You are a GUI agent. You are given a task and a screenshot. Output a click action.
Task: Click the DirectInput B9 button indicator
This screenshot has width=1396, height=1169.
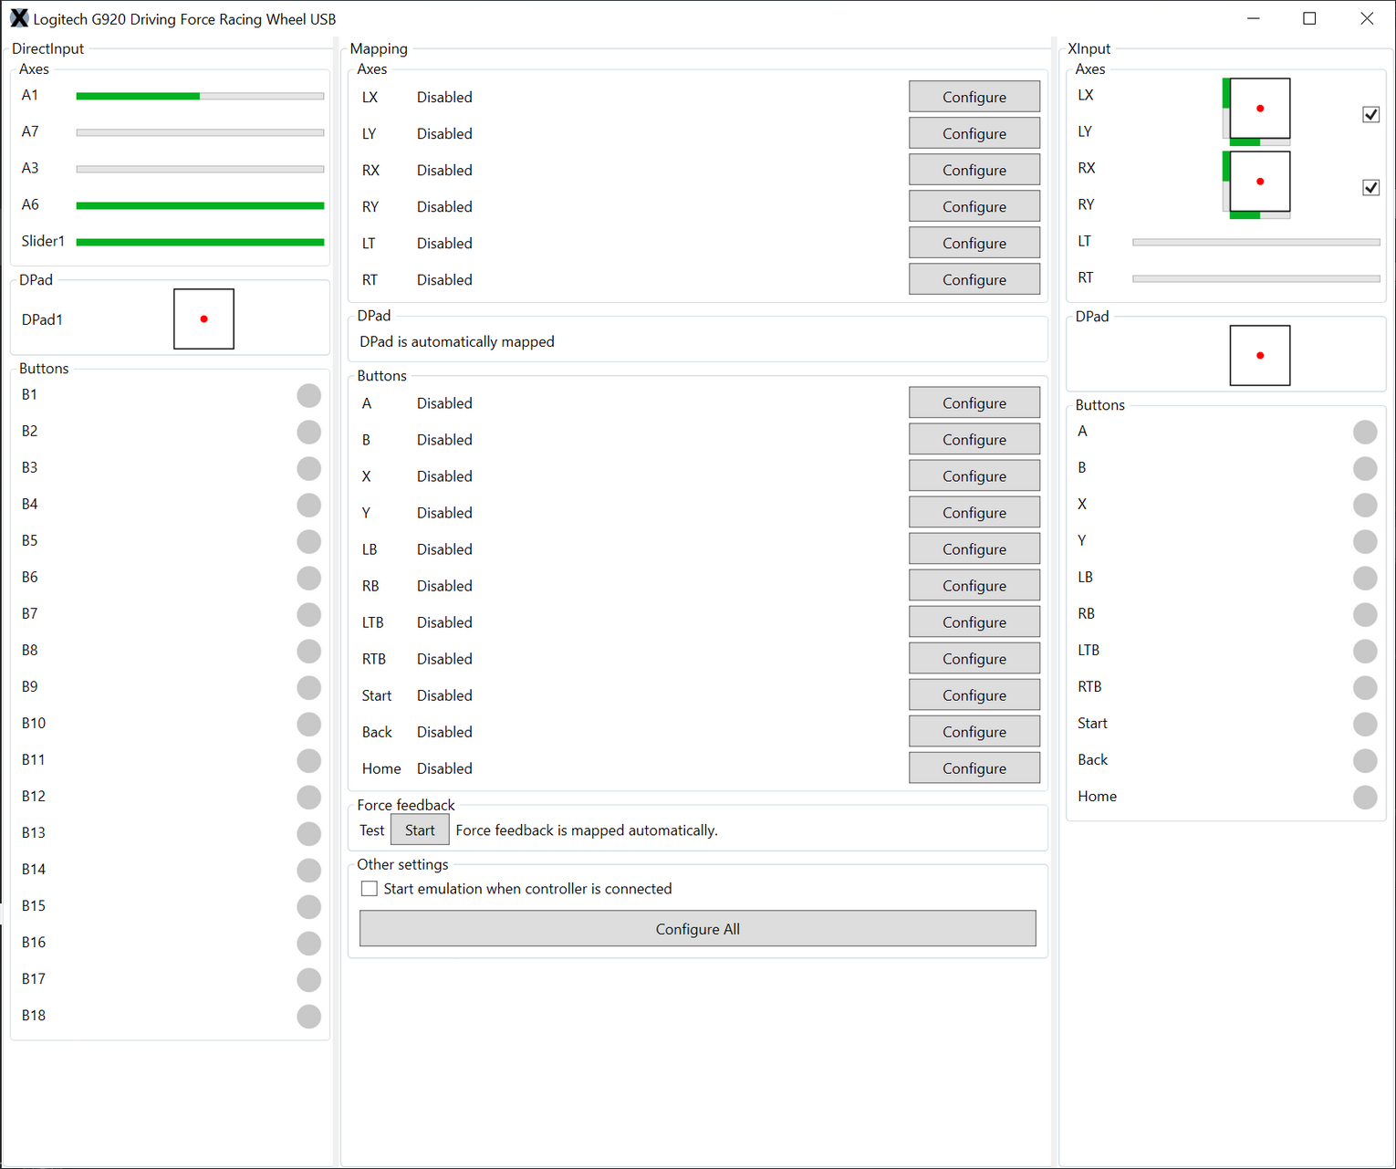[x=309, y=687]
